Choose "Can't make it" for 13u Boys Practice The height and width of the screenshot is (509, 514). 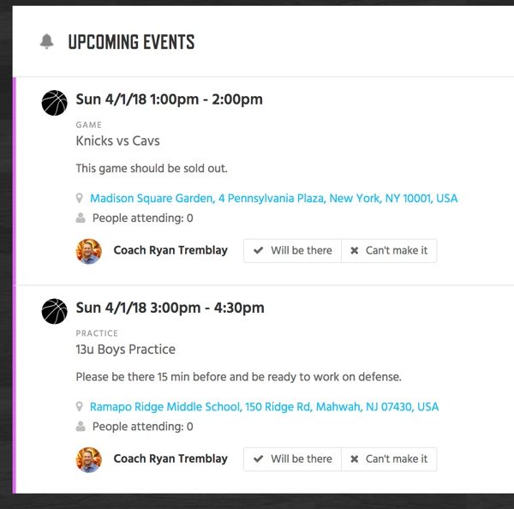389,459
